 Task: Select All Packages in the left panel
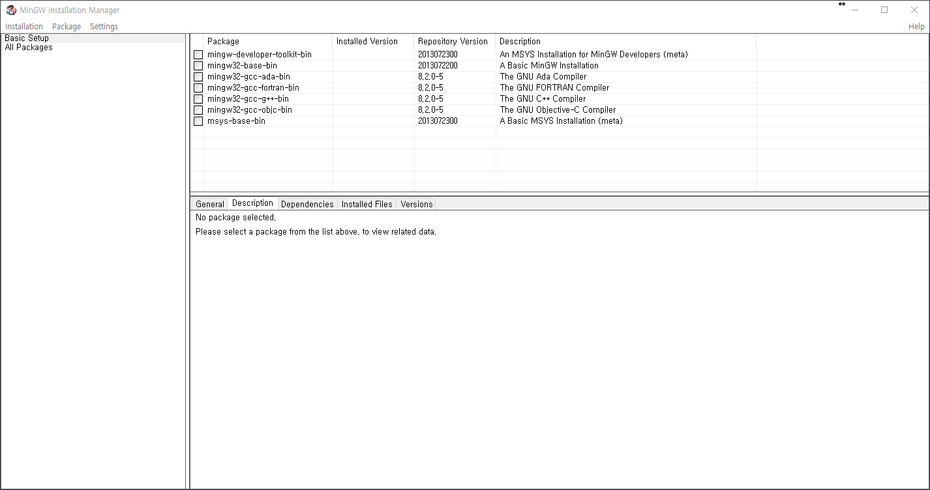[29, 48]
